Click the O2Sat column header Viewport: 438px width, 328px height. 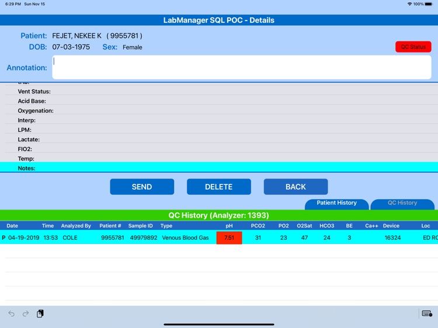coord(304,226)
